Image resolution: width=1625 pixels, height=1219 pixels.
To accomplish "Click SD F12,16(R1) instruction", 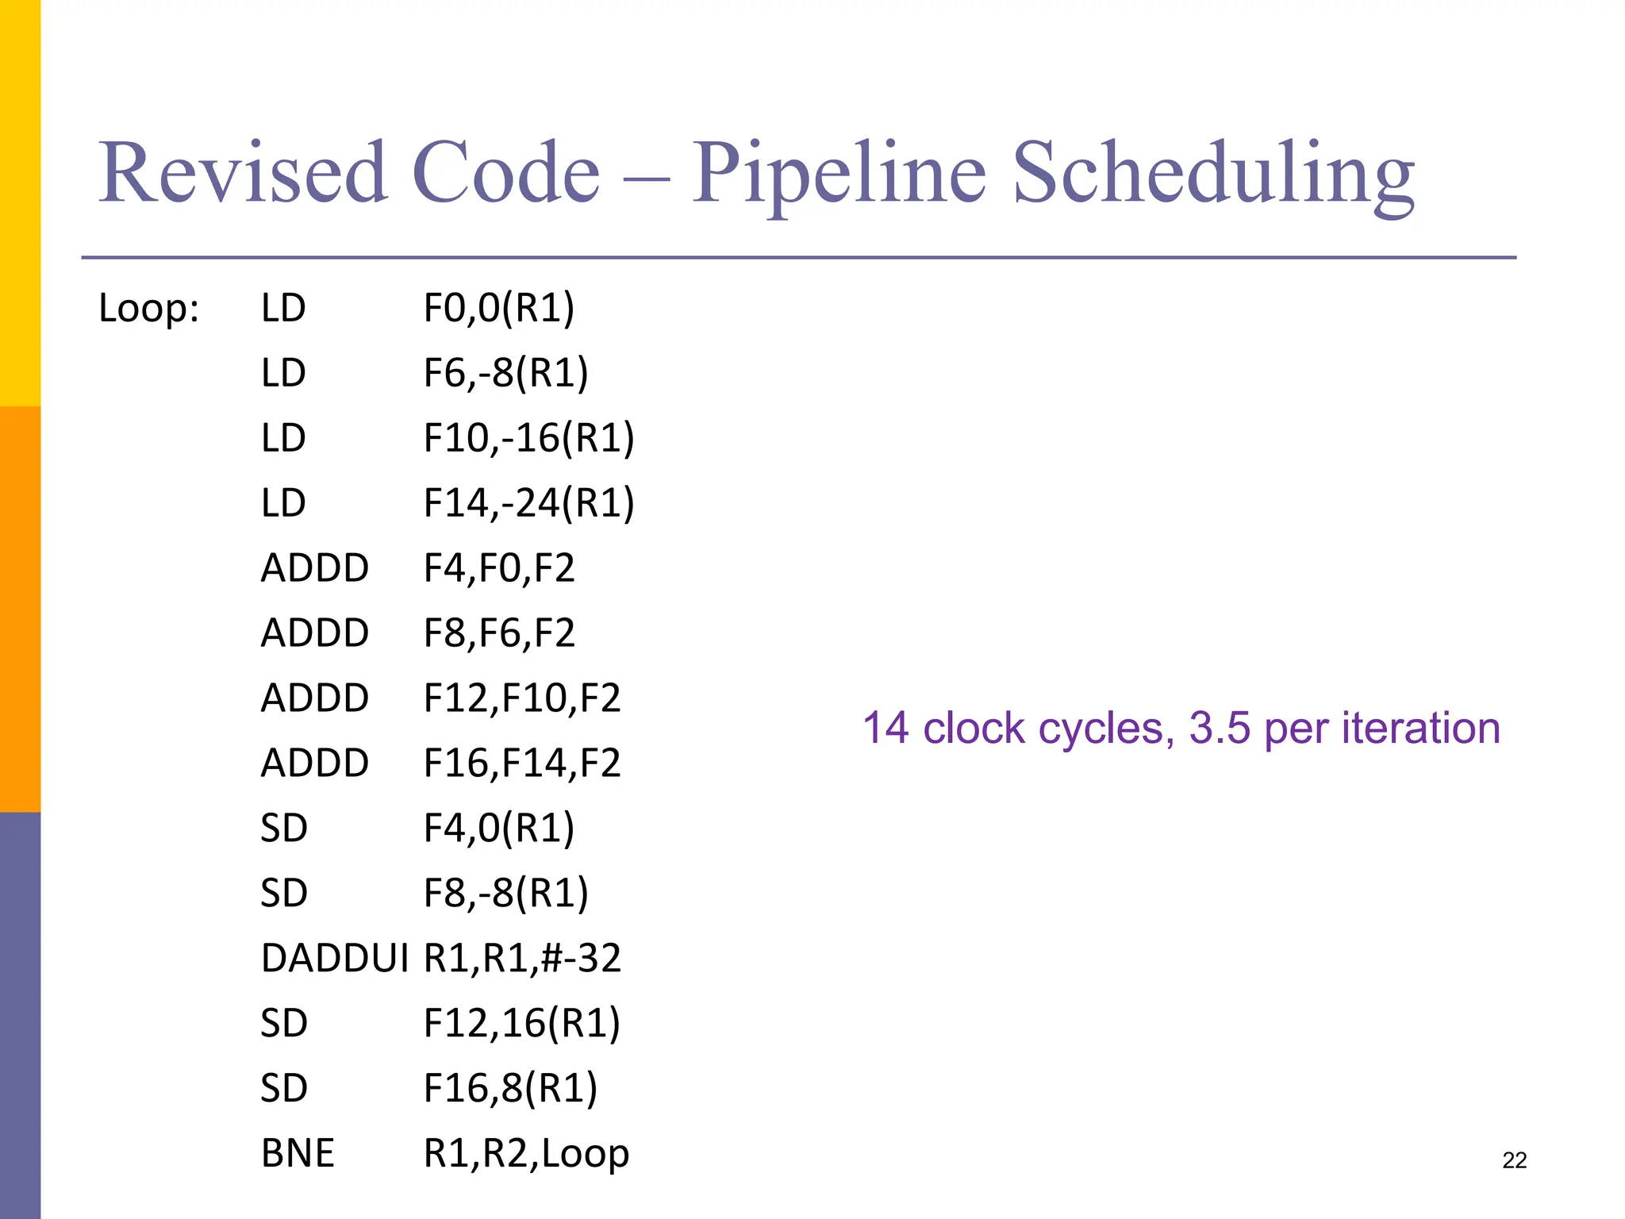I will pos(440,1025).
